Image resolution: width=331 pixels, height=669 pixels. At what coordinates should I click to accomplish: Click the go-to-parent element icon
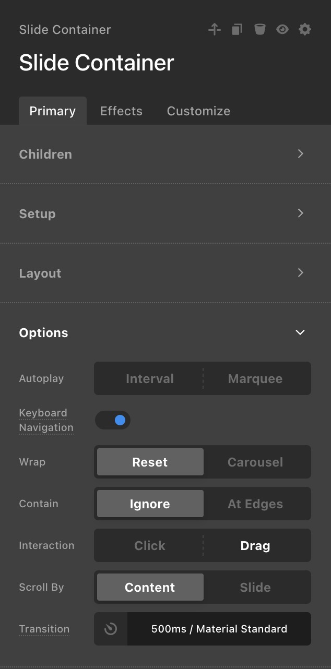(x=214, y=30)
